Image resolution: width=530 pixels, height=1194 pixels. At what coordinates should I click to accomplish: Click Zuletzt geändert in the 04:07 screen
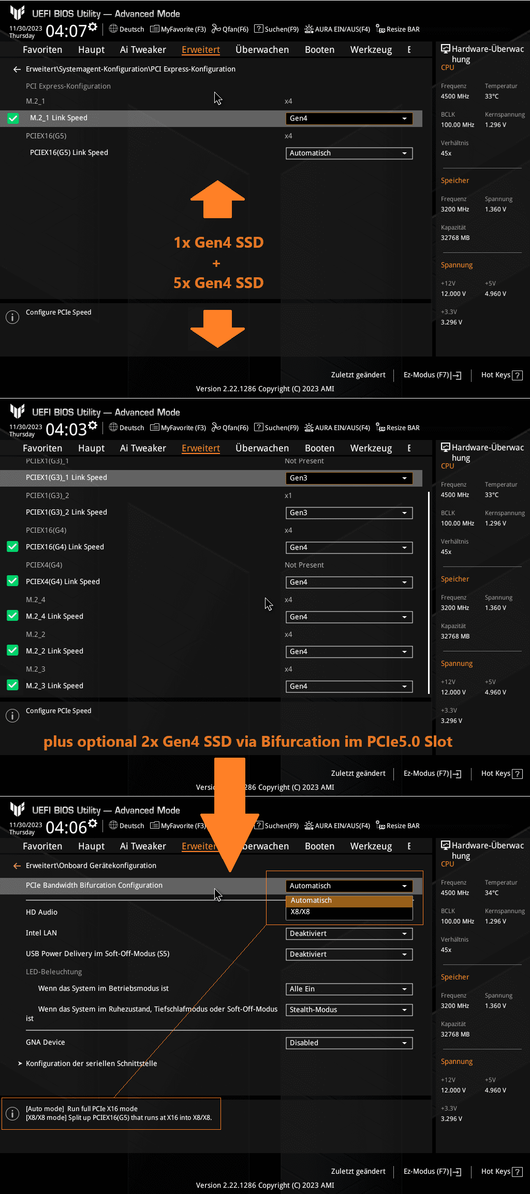coord(358,375)
